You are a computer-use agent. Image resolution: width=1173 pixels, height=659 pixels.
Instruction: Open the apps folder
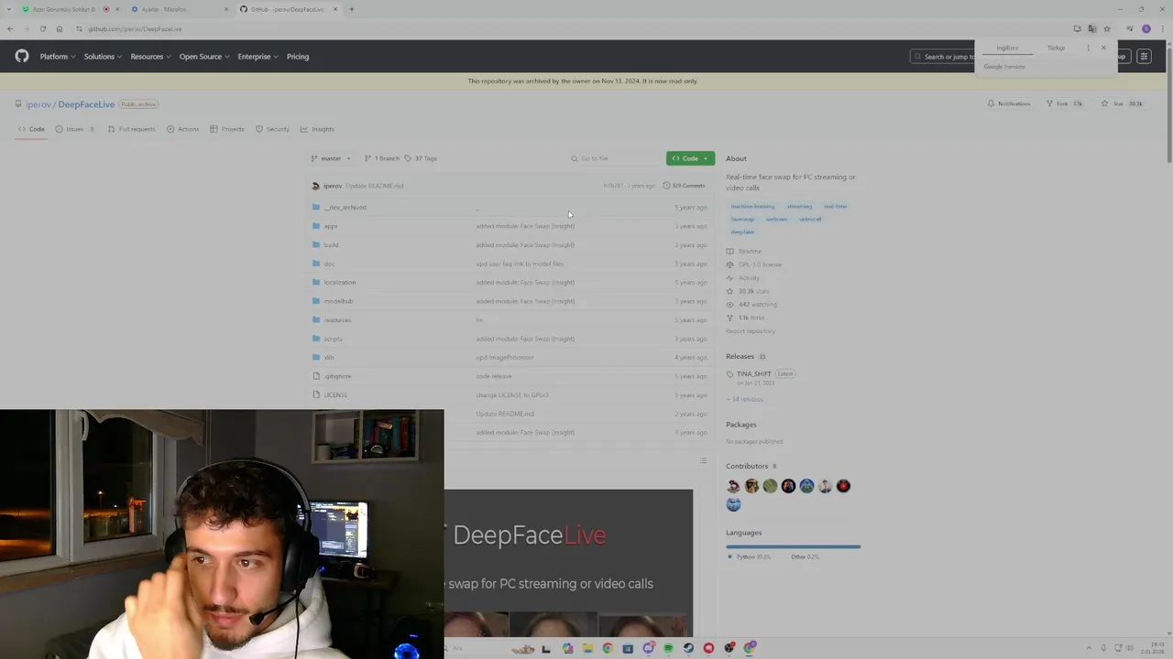pyautogui.click(x=331, y=226)
